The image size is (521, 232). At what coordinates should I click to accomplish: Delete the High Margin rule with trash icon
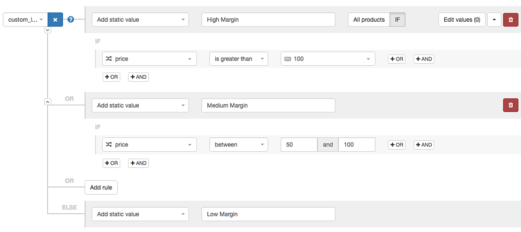[511, 20]
